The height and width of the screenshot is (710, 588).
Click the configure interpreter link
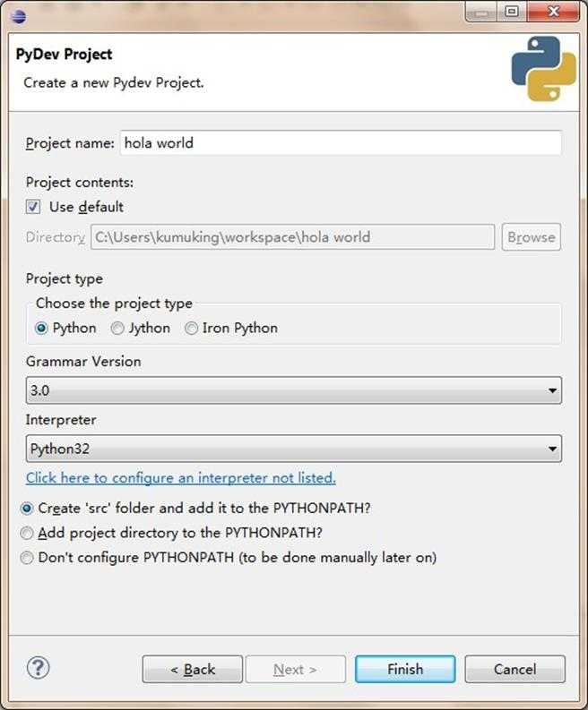(181, 478)
